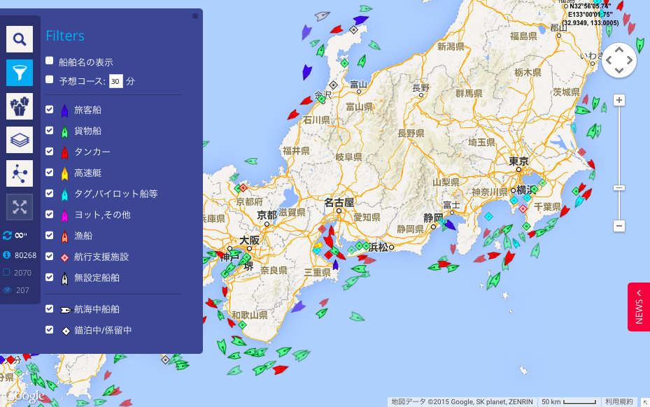Screen dimensions: 650x407
Task: Click the info icon beside 80268
Action: click(x=6, y=255)
